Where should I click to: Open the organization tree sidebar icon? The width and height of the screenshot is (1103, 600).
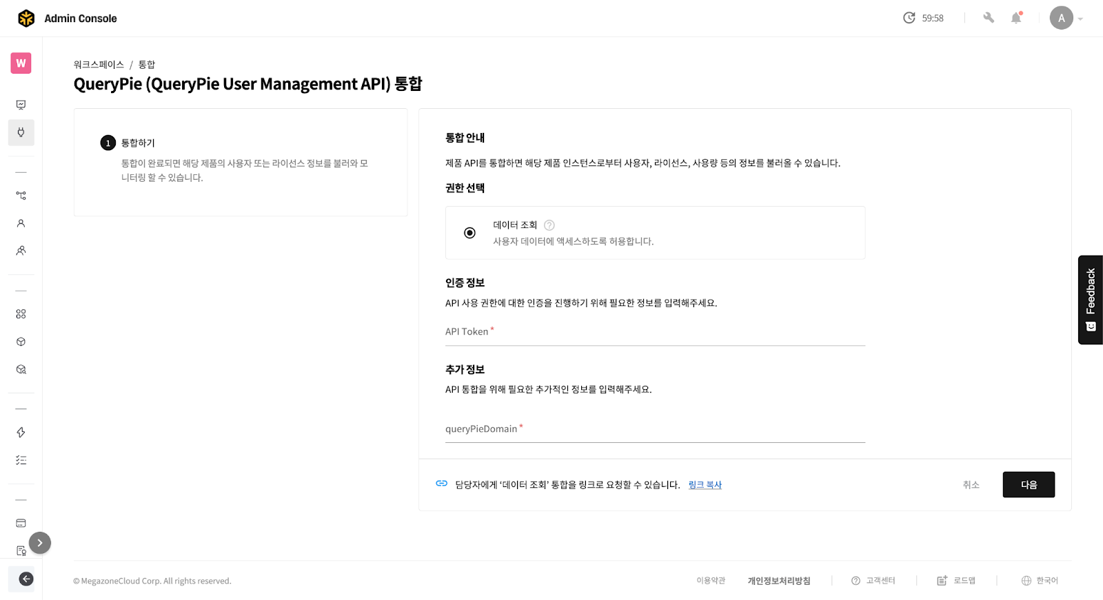(21, 196)
